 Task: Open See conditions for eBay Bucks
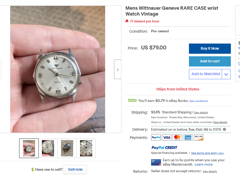click(199, 101)
